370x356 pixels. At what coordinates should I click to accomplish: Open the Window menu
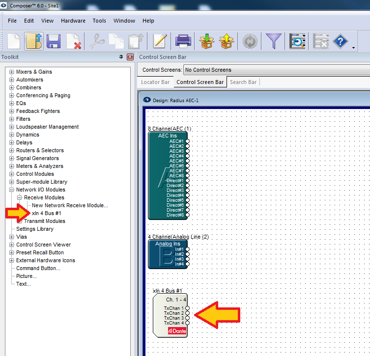[x=124, y=21]
